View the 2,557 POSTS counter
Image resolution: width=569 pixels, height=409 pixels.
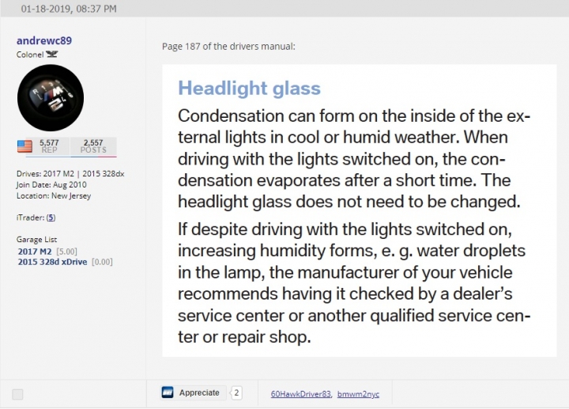[x=93, y=146]
